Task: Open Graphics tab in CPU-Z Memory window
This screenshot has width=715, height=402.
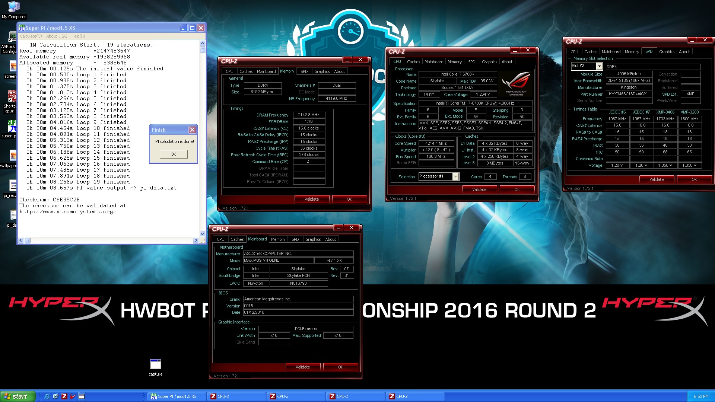Action: 322,71
